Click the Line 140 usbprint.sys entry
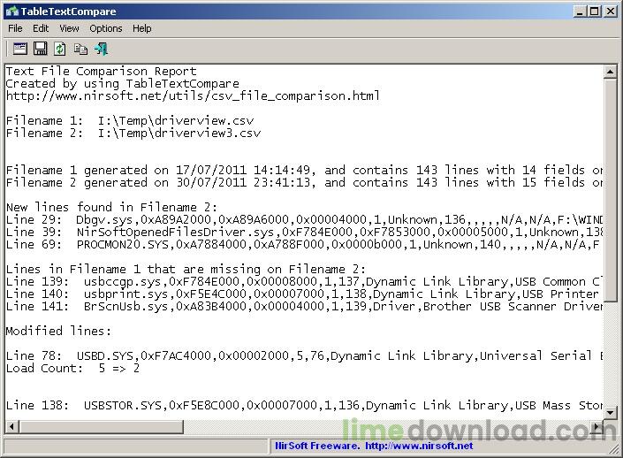Viewport: 623px width, 458px height. coord(304,294)
